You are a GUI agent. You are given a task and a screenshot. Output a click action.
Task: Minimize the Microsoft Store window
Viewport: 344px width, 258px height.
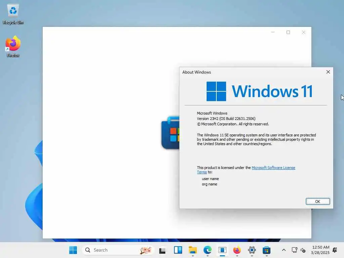coord(273,32)
